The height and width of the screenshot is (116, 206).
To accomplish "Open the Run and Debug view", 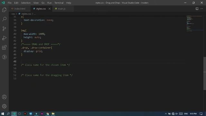I will [x=4, y=38].
